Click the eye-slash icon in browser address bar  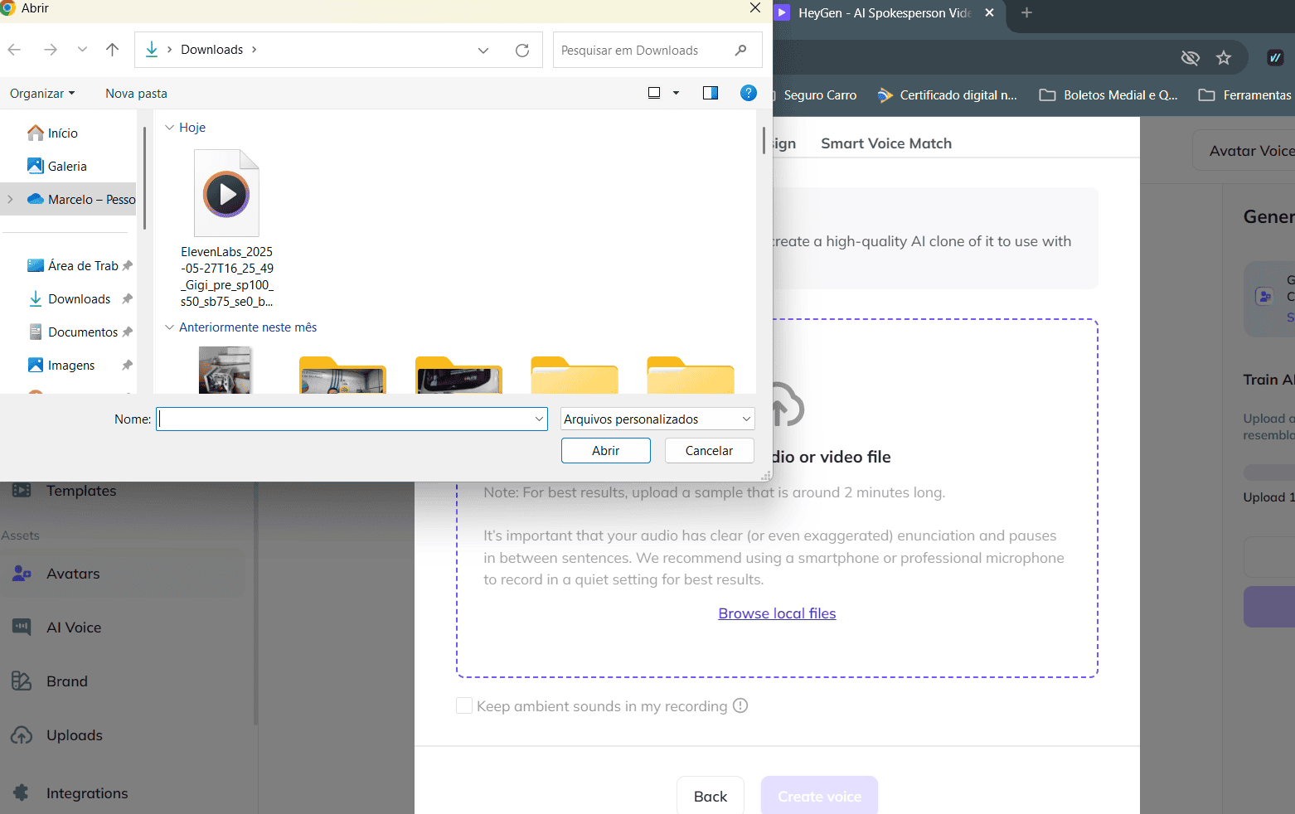point(1190,57)
